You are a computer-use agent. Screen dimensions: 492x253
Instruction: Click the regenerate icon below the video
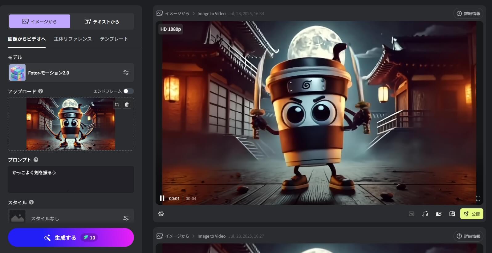(x=161, y=214)
